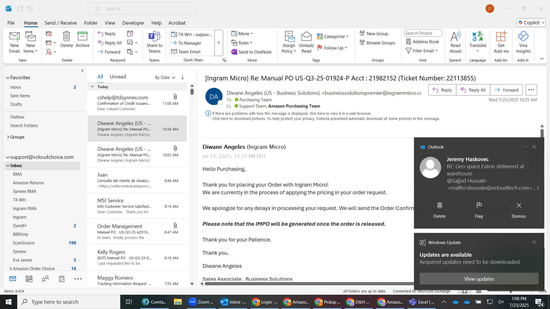Open more navigation options dots
Image resolution: width=550 pixels, height=309 pixels.
point(78,279)
